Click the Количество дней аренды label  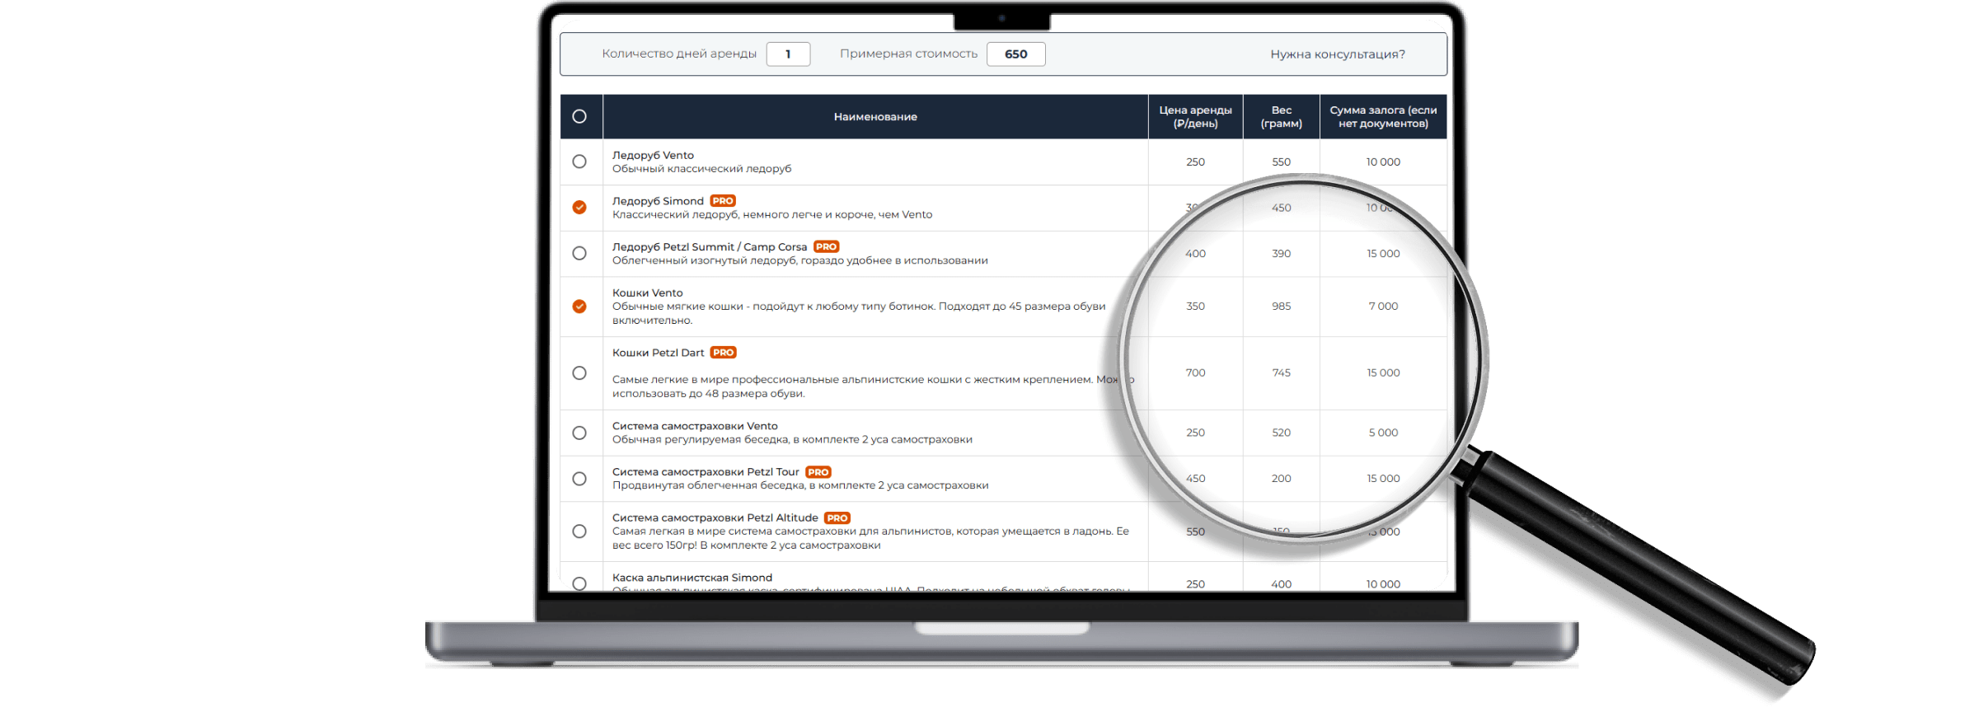pos(679,54)
